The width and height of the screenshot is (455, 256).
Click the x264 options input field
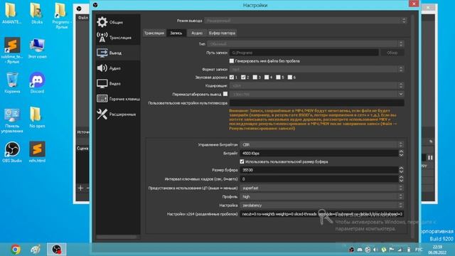point(321,214)
